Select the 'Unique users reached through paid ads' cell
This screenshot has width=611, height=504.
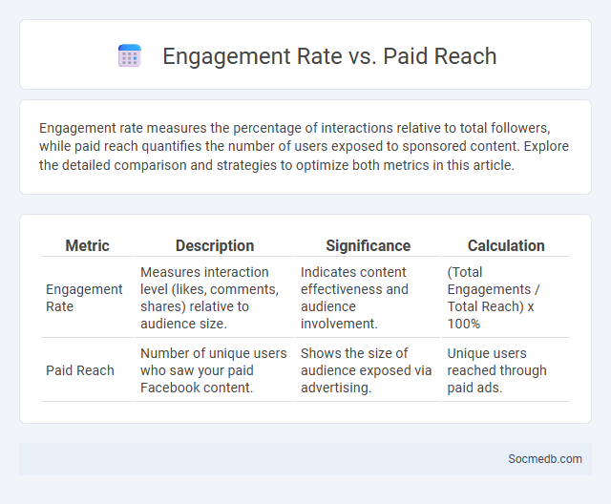tap(506, 370)
